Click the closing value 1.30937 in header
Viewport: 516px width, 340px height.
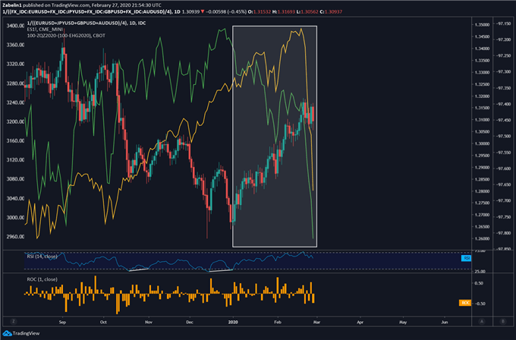tap(333, 12)
